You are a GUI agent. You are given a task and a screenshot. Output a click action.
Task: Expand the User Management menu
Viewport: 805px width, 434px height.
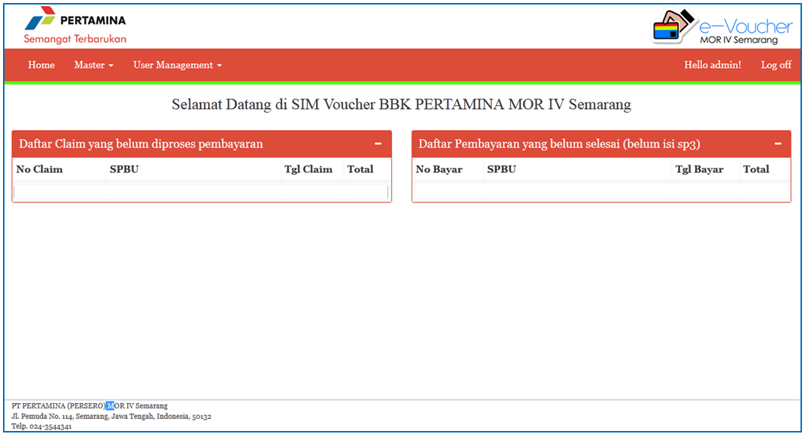tap(177, 65)
